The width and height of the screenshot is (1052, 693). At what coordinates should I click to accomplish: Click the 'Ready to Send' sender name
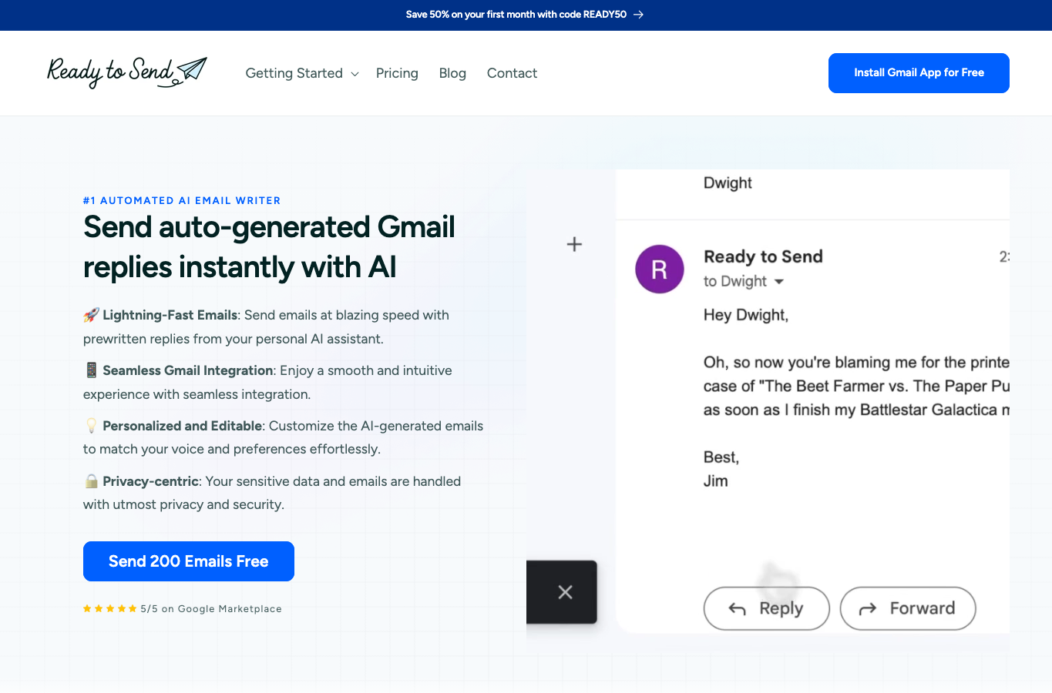click(763, 256)
